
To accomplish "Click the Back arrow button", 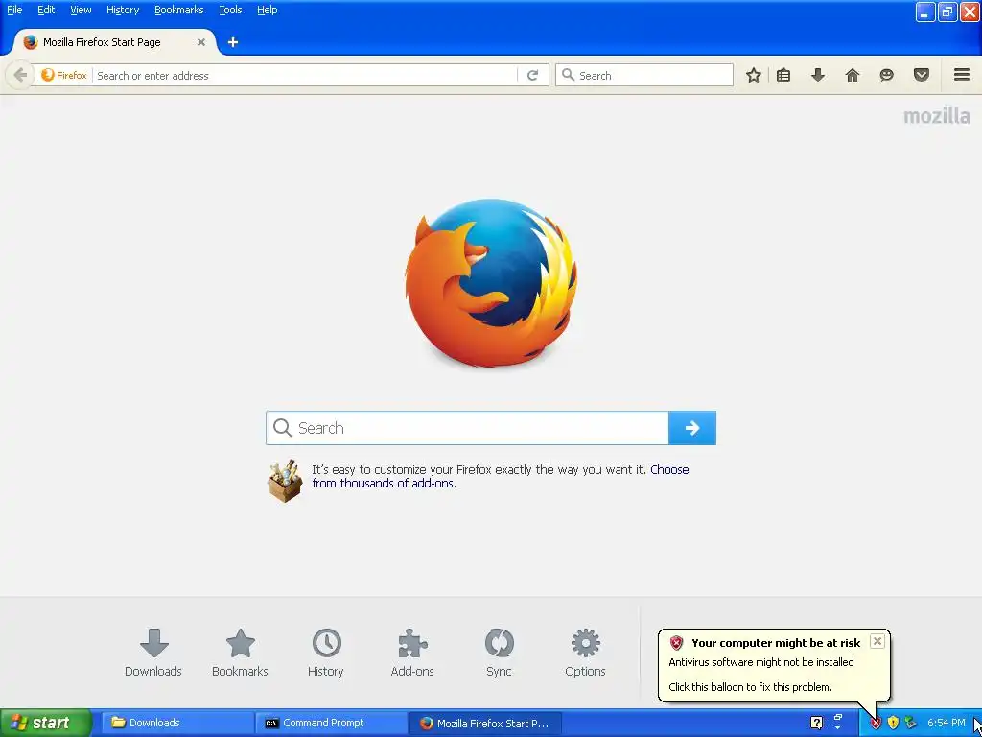I will [x=19, y=75].
